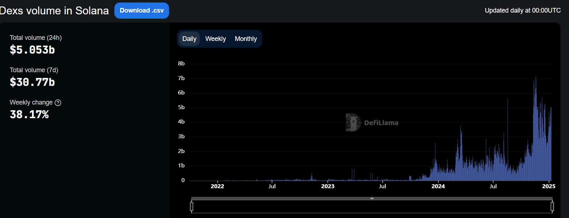Click the Total volume (7d) label
This screenshot has width=569, height=218.
(34, 70)
